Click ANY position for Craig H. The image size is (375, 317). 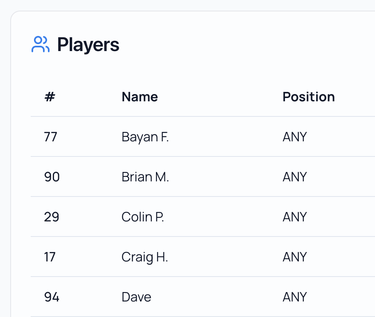click(x=294, y=257)
